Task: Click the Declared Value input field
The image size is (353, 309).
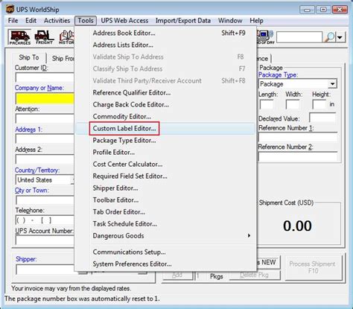Action: click(x=322, y=118)
